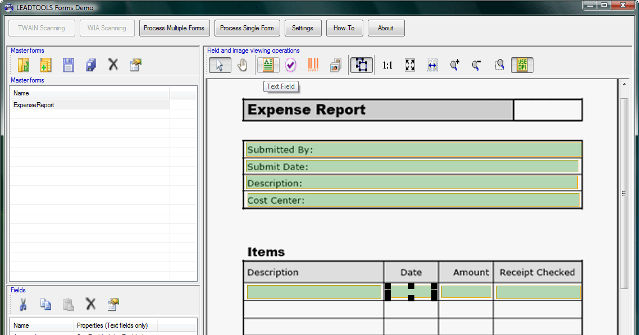
Task: Click the zoom in magnifier icon
Action: [455, 65]
